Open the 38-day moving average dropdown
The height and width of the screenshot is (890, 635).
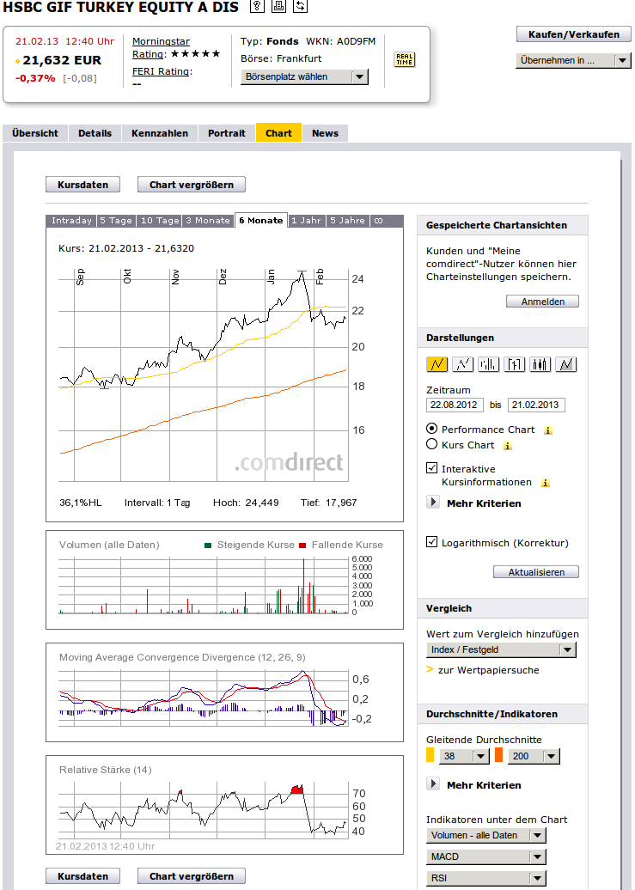point(464,755)
